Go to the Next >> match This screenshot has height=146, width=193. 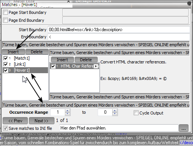[x=42, y=121]
